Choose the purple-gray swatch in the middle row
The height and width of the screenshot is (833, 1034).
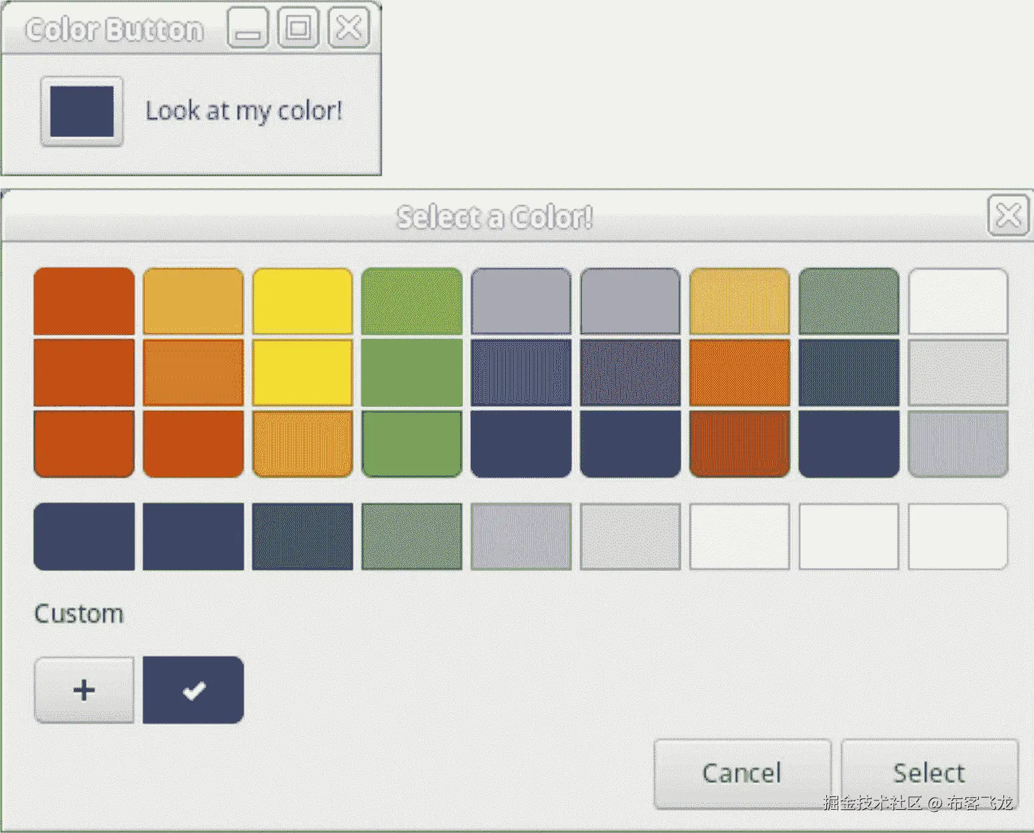pyautogui.click(x=630, y=372)
